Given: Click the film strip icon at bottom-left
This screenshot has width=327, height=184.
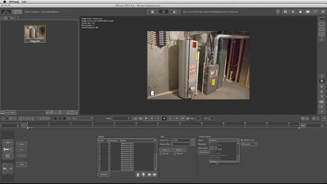Looking at the screenshot, I should click(x=8, y=156).
